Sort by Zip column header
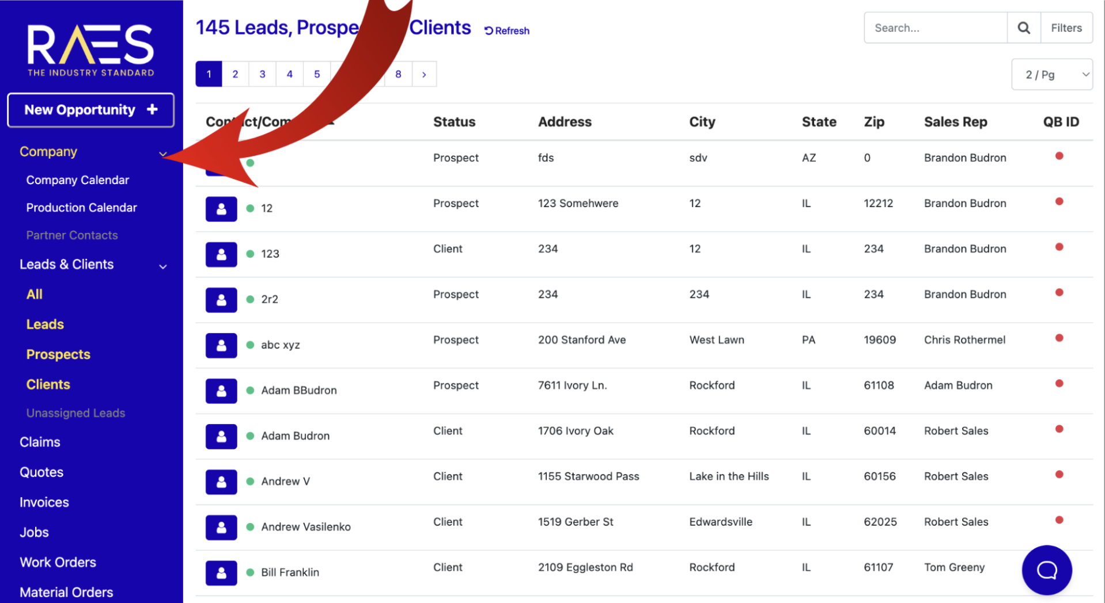Viewport: 1105px width, 603px height. click(874, 122)
